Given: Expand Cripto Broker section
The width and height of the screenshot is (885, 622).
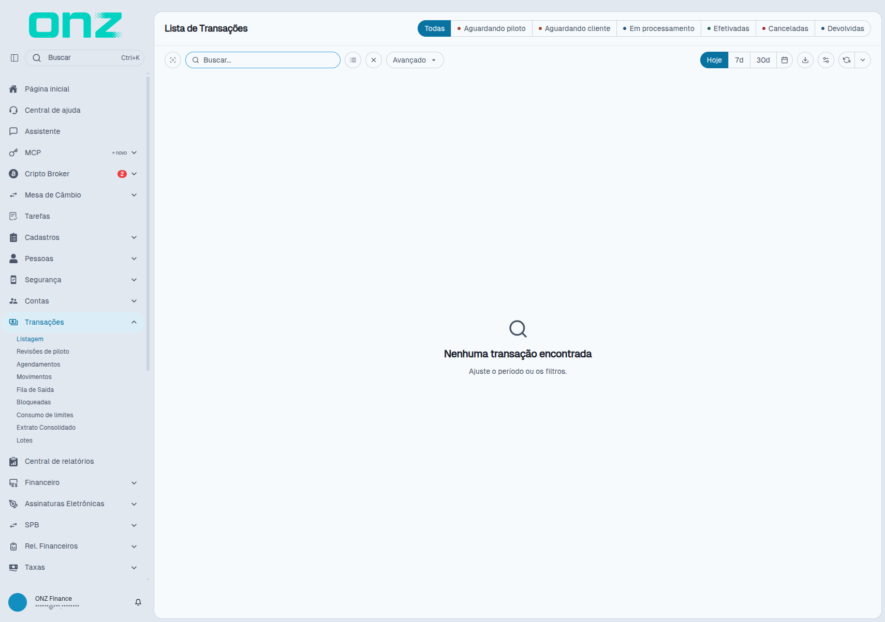Looking at the screenshot, I should pyautogui.click(x=72, y=174).
